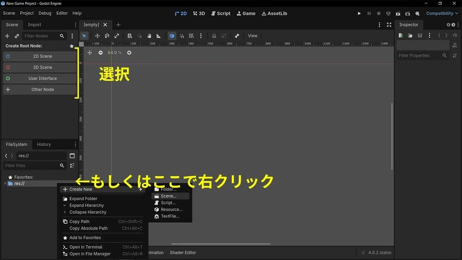Center the view with the crosshair icon

click(x=90, y=52)
